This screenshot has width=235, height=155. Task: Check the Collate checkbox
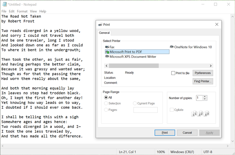172,110
